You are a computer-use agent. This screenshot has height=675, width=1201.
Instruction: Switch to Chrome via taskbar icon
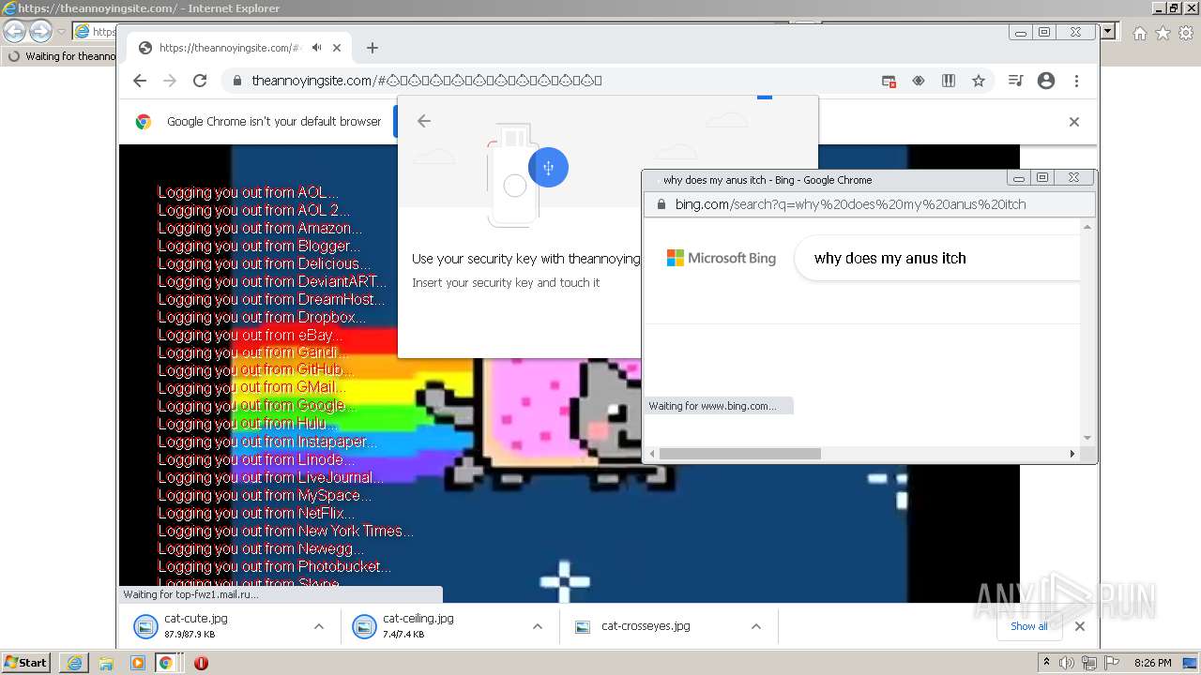pos(165,663)
